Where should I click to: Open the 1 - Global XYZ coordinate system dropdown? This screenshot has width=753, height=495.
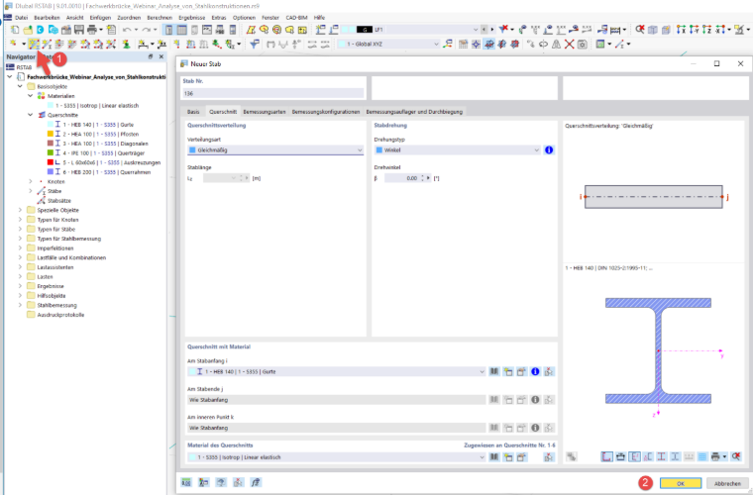click(388, 45)
